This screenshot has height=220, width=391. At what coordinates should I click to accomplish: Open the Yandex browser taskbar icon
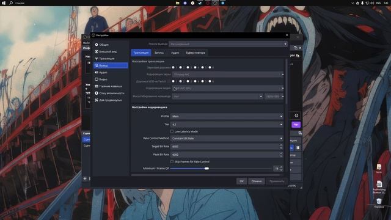point(192,3)
